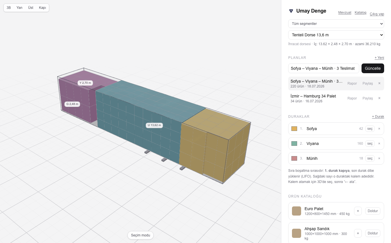The height and width of the screenshot is (243, 391).
Task: Click the U 13,62 m length label
Action: (x=154, y=125)
